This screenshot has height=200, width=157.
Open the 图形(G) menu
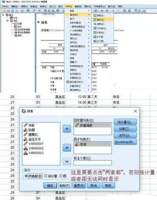88,6
